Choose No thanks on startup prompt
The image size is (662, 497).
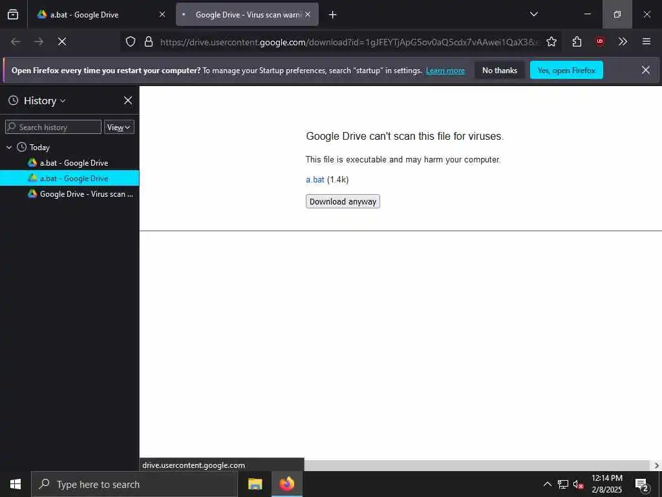point(500,71)
